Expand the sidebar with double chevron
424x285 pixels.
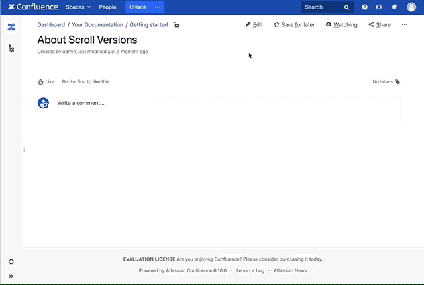pyautogui.click(x=11, y=276)
